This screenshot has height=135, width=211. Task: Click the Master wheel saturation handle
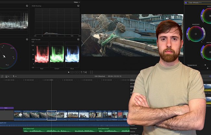(202, 16)
